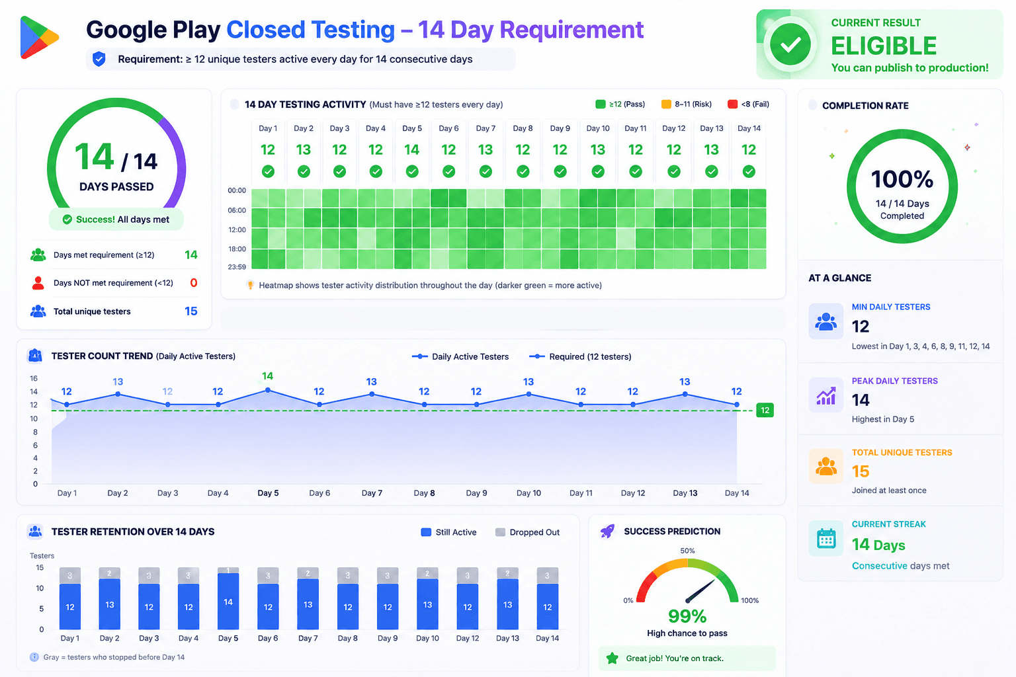Screen dimensions: 1016x677
Task: Click the Min Daily Testers people icon
Action: (826, 321)
